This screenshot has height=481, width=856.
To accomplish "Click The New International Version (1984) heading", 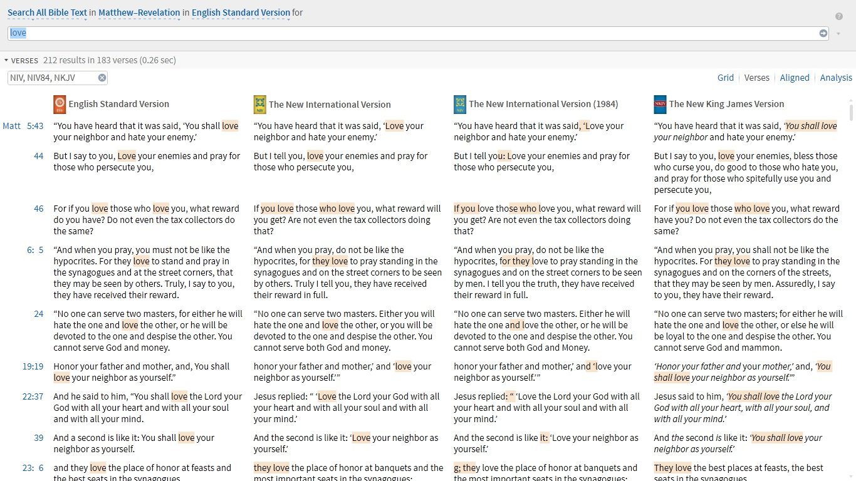I will [x=543, y=104].
